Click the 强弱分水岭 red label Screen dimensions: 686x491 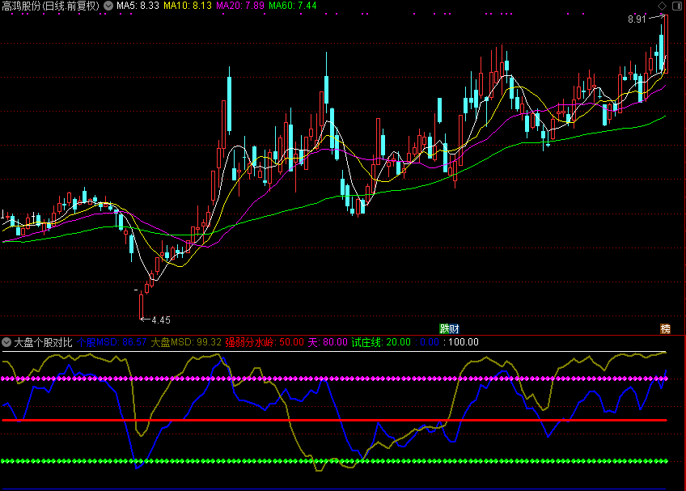point(264,342)
